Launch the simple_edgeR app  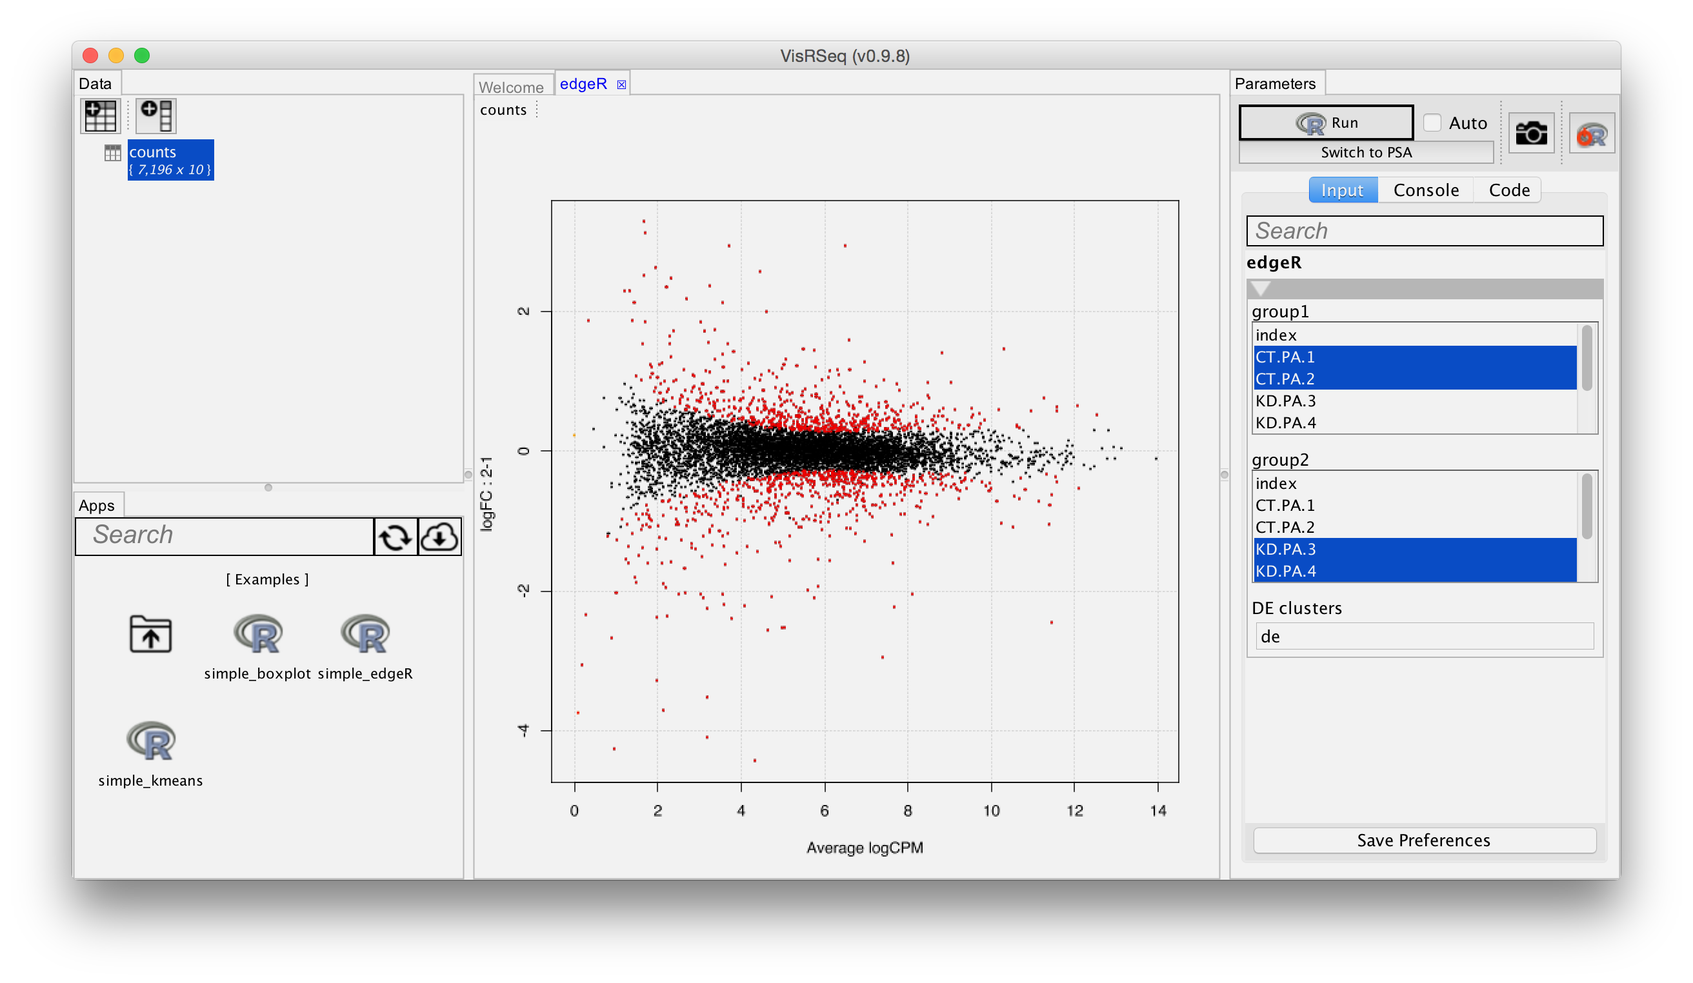[x=365, y=635]
